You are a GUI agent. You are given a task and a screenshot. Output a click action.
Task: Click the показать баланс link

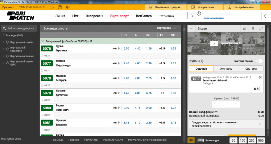tap(214, 18)
